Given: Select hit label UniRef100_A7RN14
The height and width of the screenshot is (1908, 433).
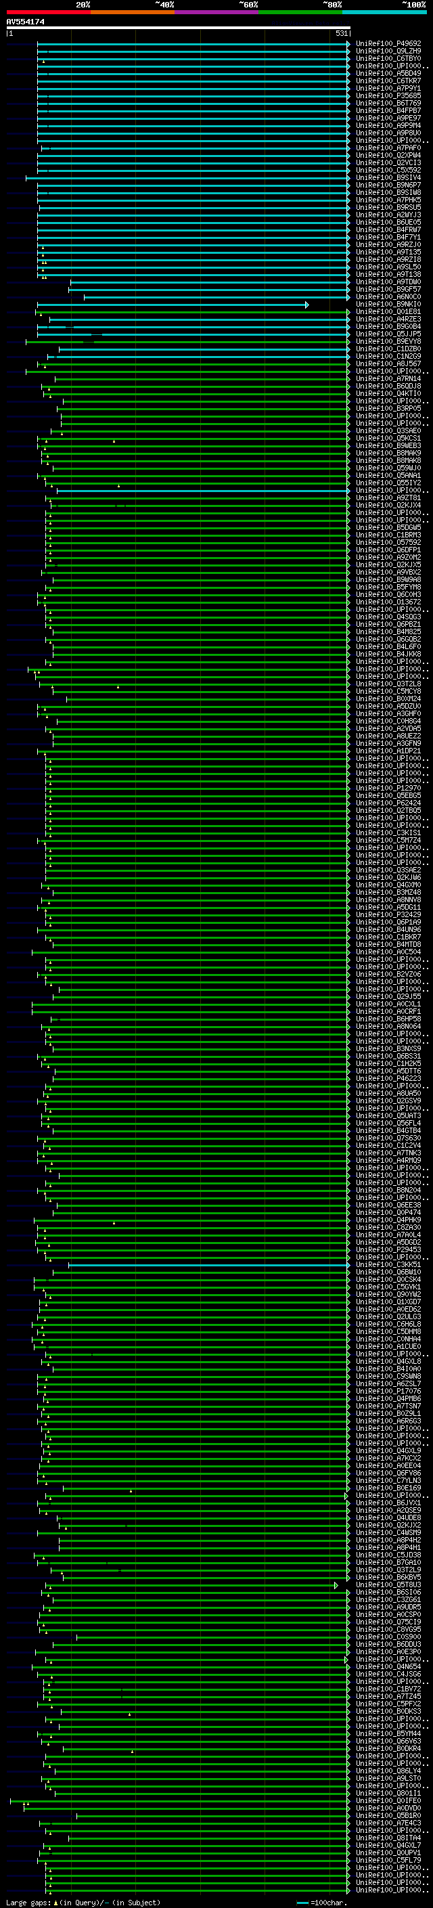Looking at the screenshot, I should (388, 378).
